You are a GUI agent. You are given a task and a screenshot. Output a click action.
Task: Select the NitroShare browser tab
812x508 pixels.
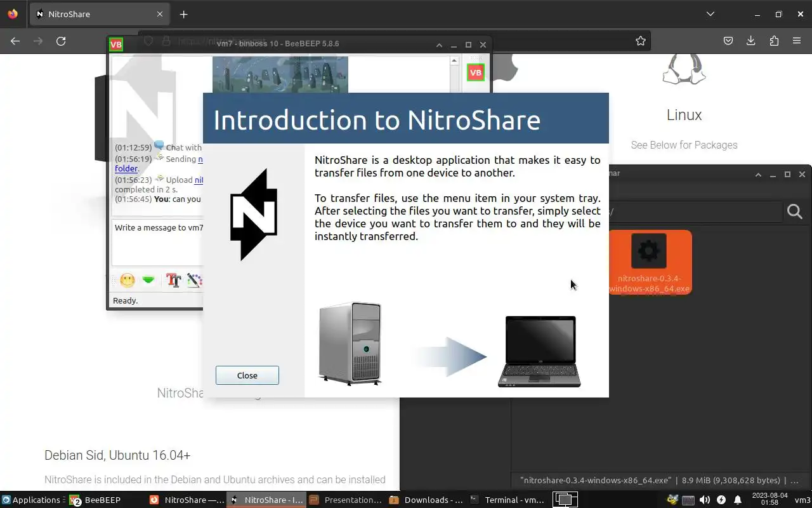[x=100, y=14]
